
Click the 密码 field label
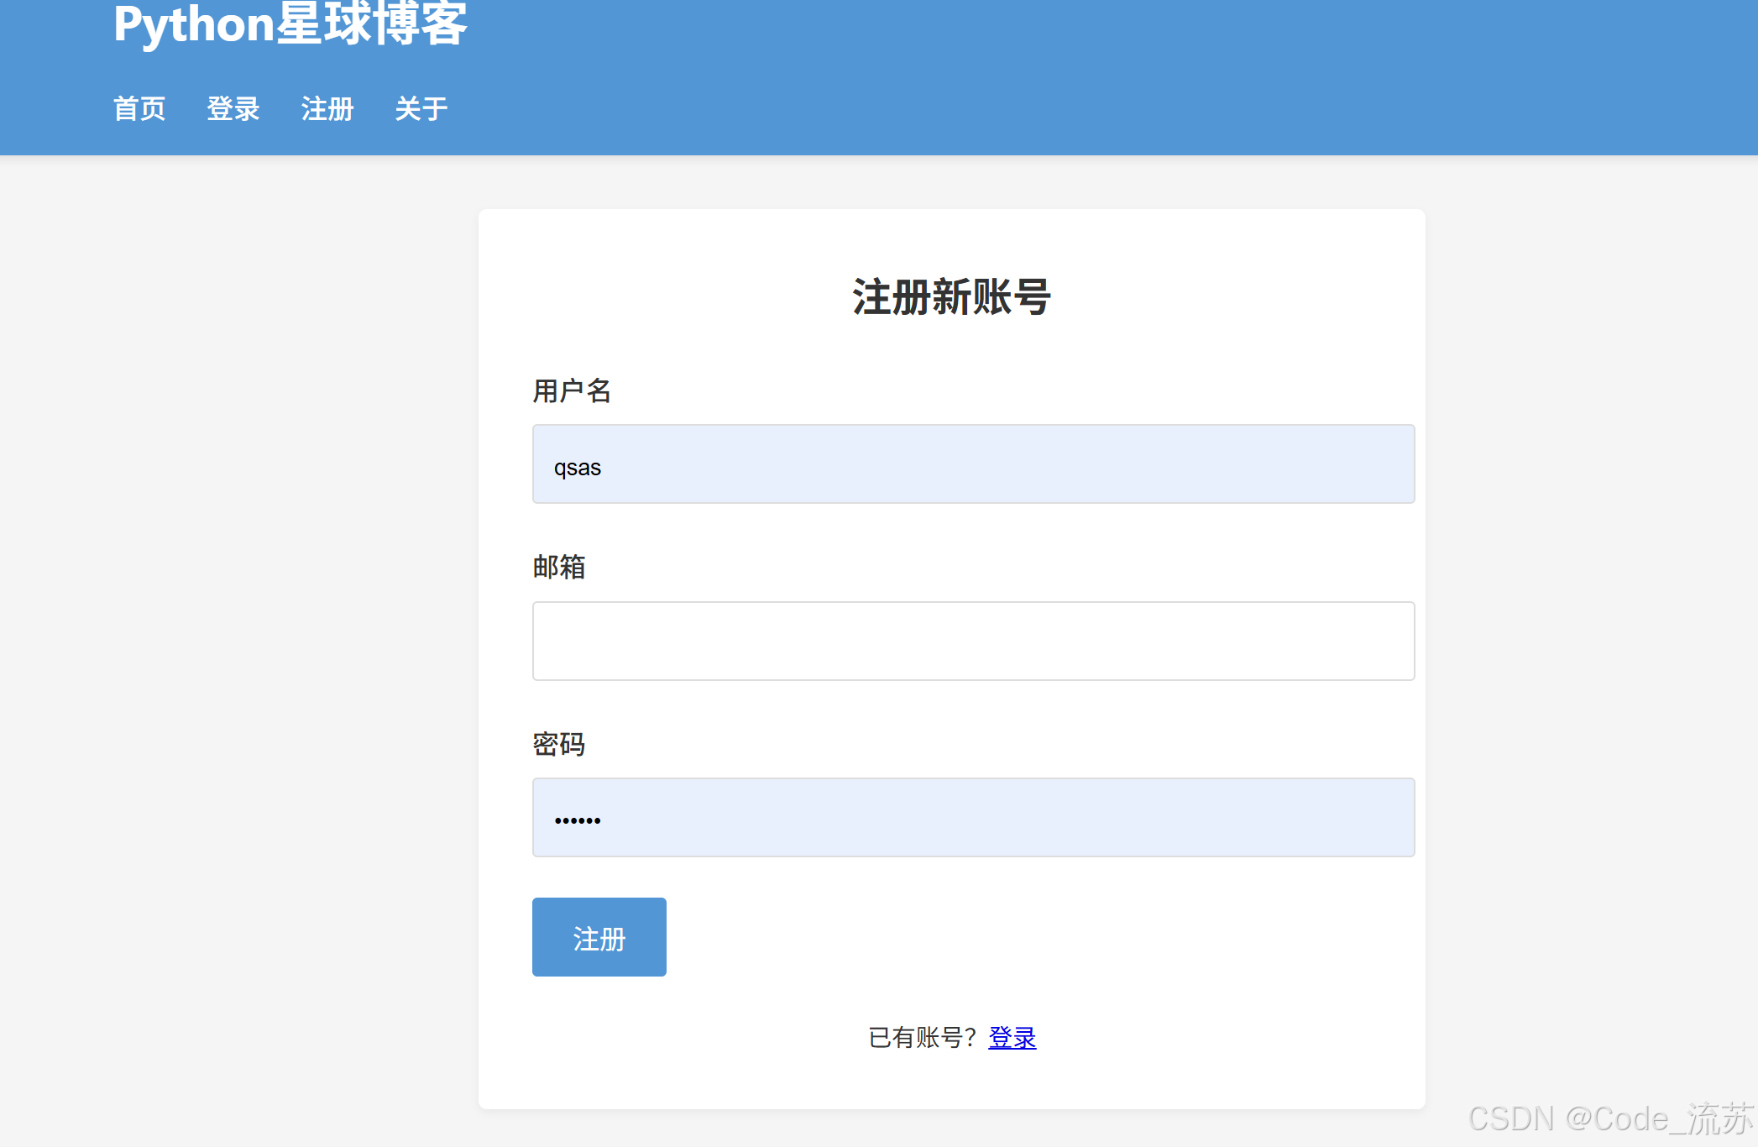pyautogui.click(x=559, y=744)
